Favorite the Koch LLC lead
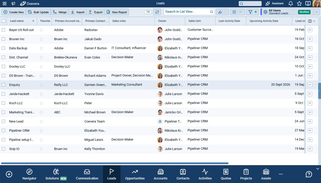Image resolution: width=321 pixels, height=183 pixels. coord(41,103)
